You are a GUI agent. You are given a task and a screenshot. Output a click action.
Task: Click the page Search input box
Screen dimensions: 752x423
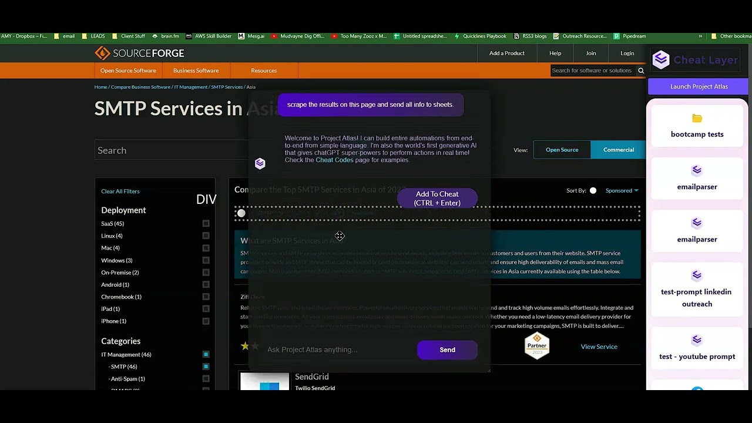[172, 150]
